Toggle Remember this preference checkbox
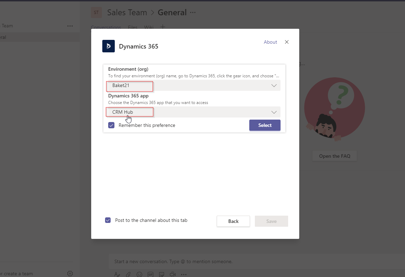405x277 pixels. click(x=111, y=125)
